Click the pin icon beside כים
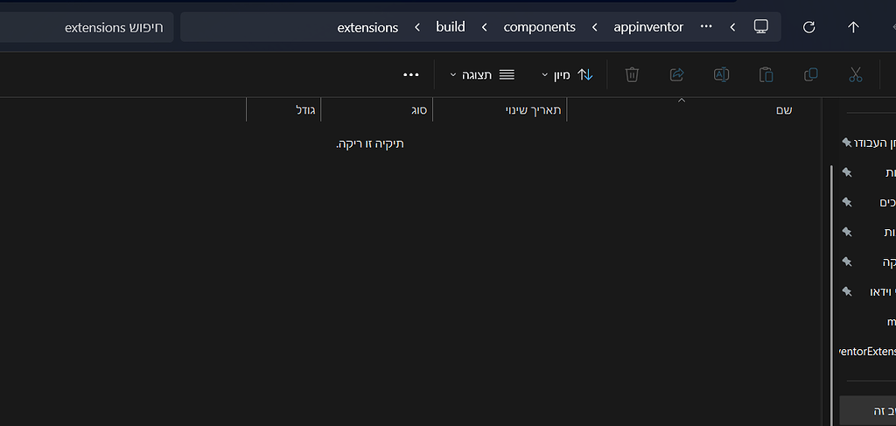The height and width of the screenshot is (426, 896). (847, 202)
